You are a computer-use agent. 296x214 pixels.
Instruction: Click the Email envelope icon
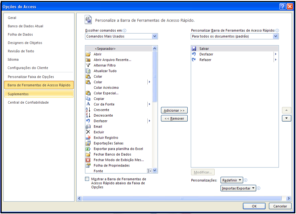click(88, 127)
